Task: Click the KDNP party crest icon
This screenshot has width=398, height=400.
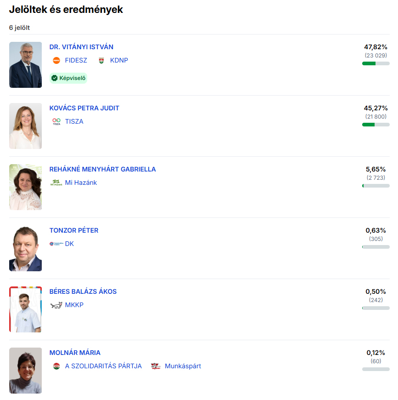Action: tap(101, 60)
